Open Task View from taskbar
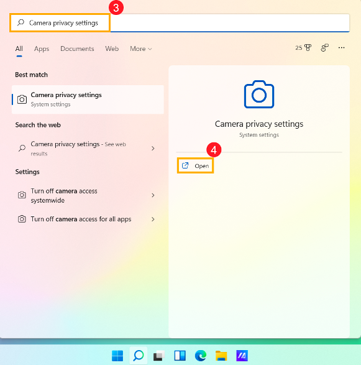 point(159,356)
